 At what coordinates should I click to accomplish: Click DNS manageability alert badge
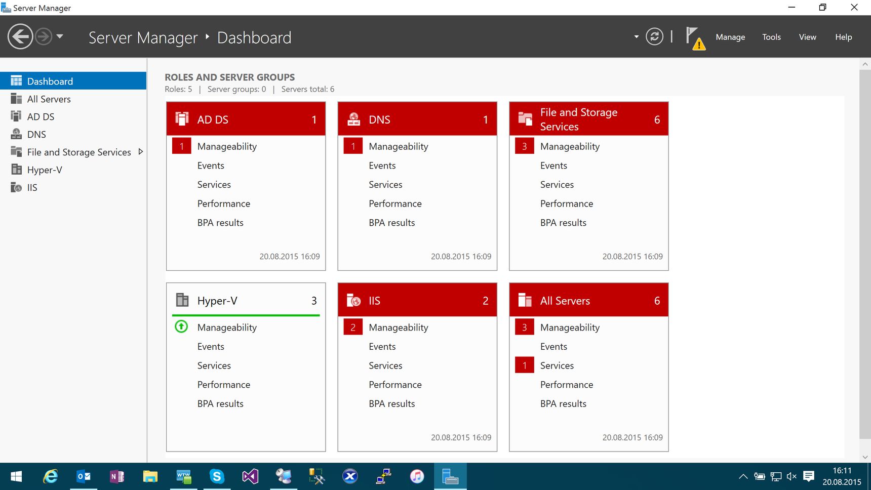353,146
